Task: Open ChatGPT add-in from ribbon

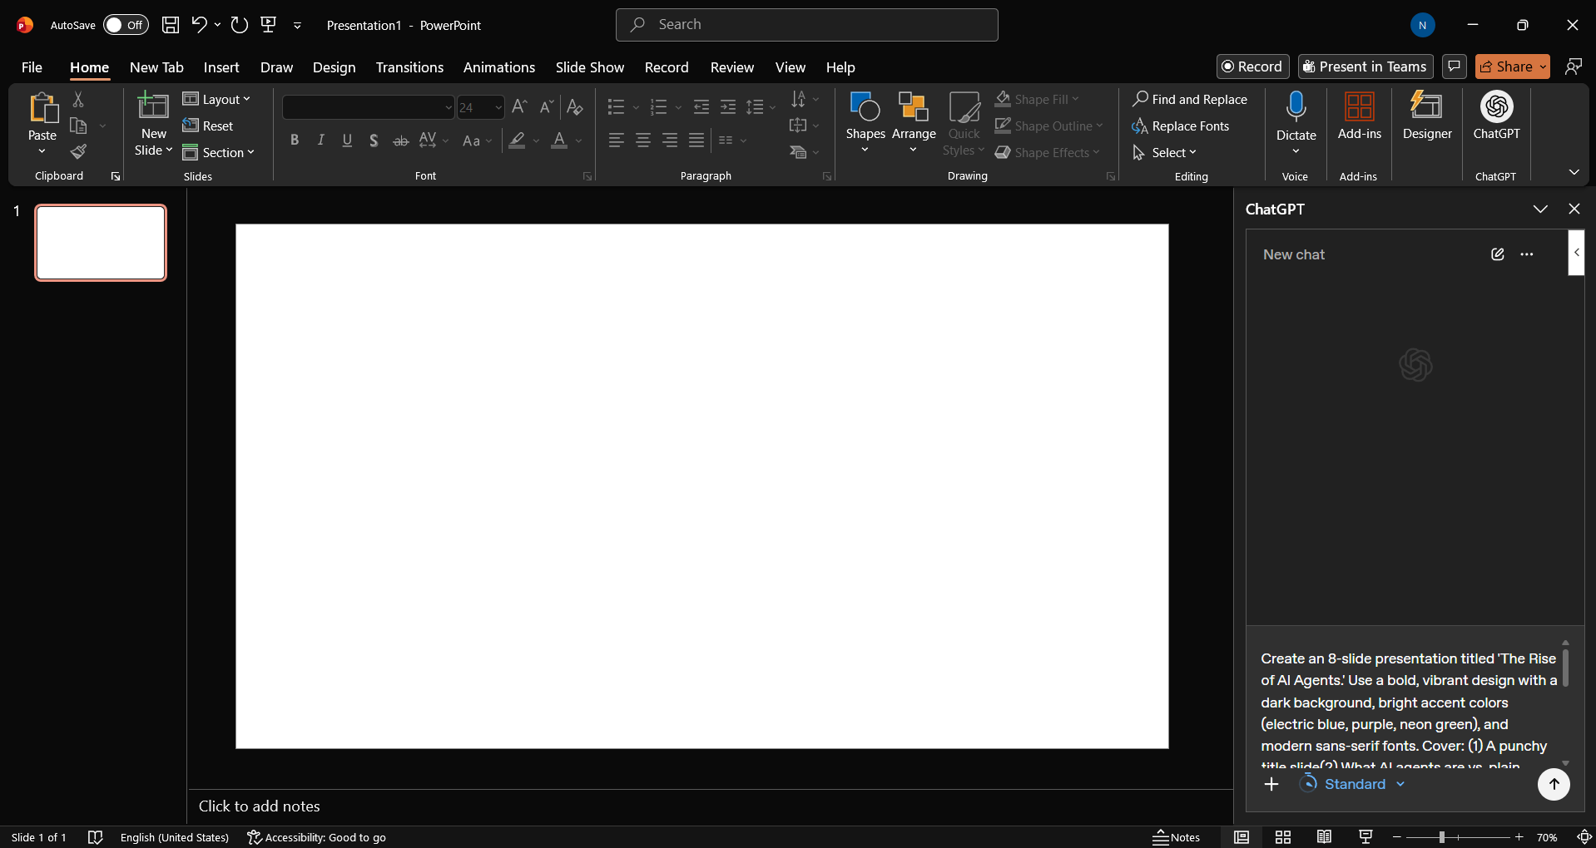Action: pos(1496,116)
